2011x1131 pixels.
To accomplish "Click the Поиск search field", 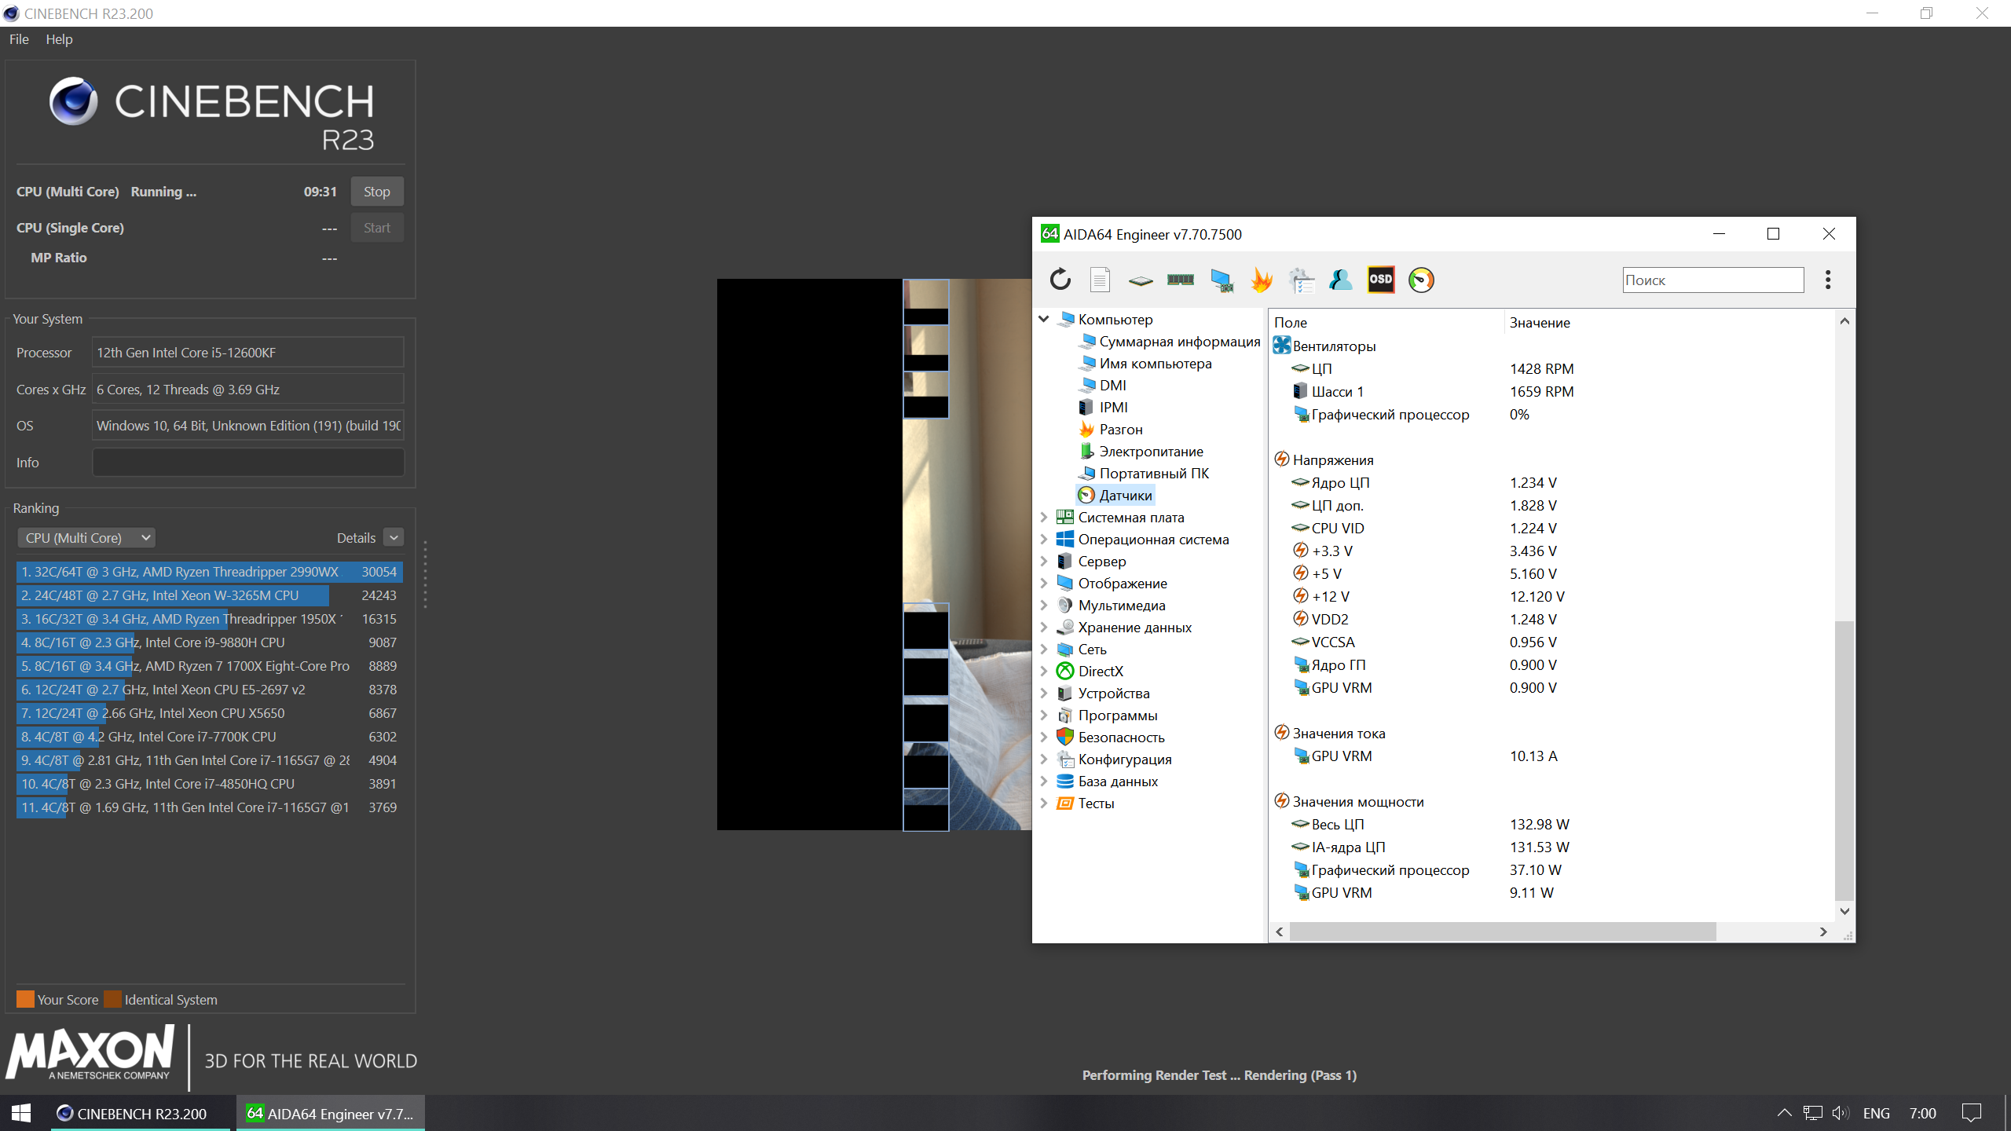I will pos(1712,280).
